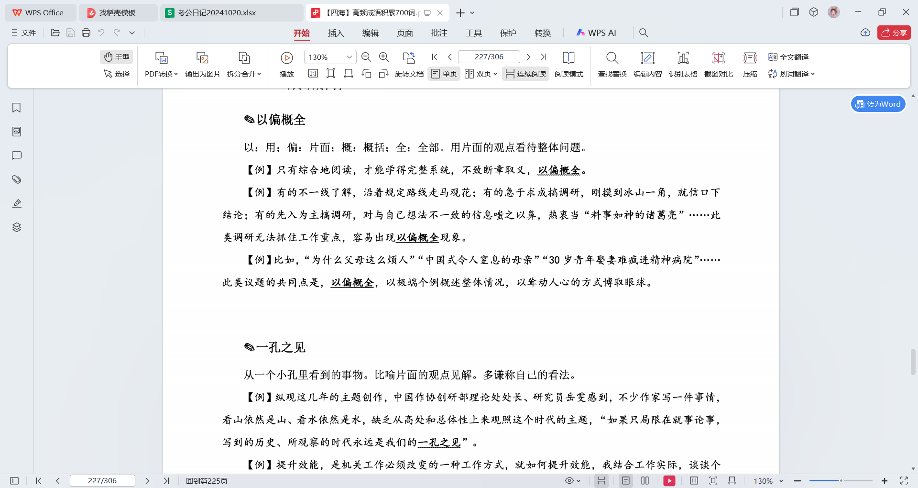Click the zoom slider in status bar

point(841,481)
